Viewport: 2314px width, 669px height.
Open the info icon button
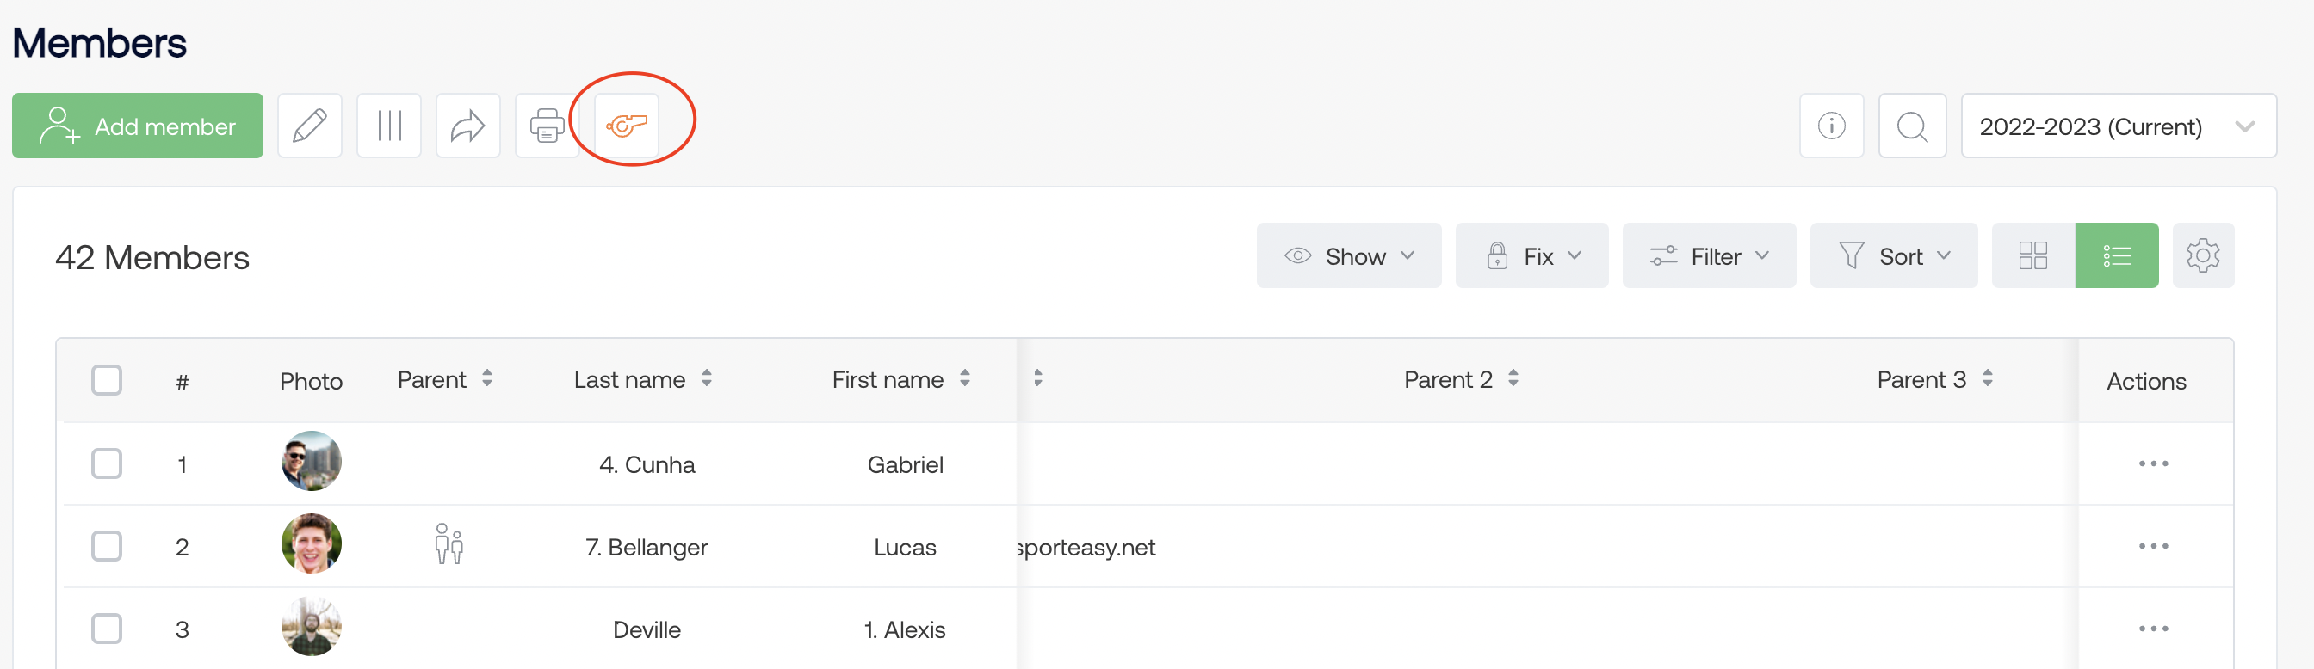tap(1832, 126)
